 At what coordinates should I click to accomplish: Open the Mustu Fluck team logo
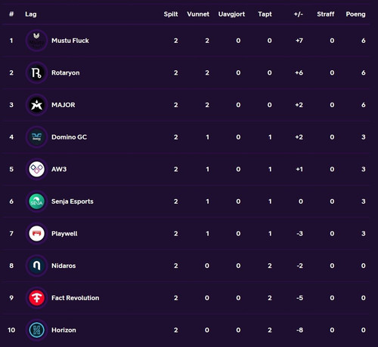coord(36,41)
